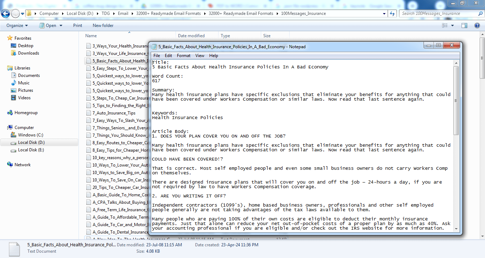Open the Explorer Help question-mark icon
Screen dimensions: 485x258
pyautogui.click(x=477, y=26)
